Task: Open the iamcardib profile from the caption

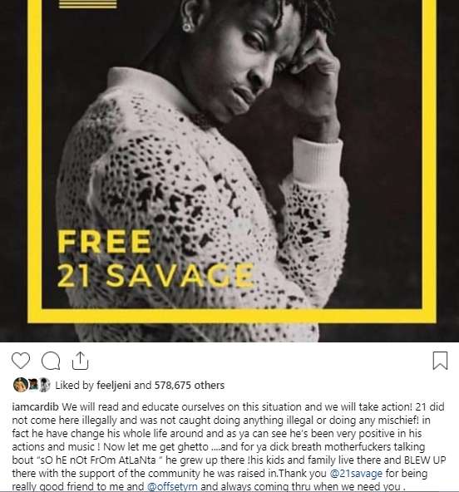Action: (x=35, y=407)
